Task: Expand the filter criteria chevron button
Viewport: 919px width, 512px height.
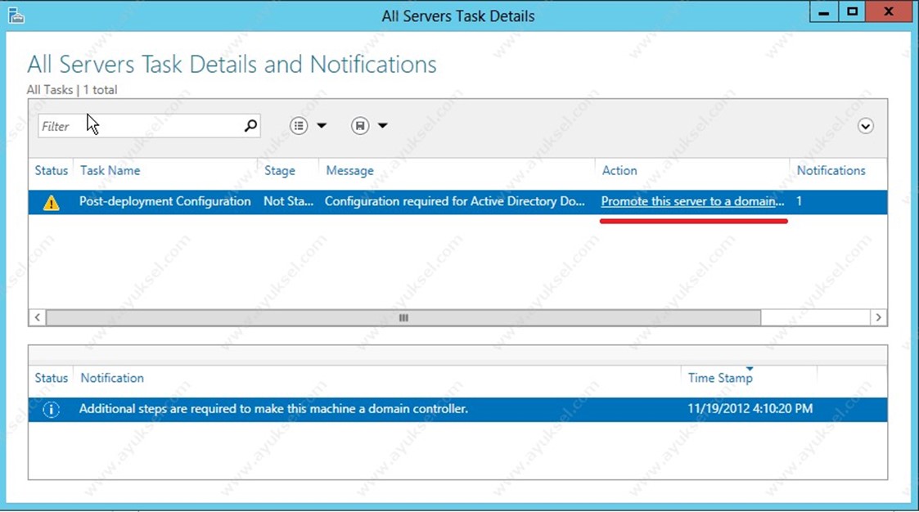Action: pos(865,126)
